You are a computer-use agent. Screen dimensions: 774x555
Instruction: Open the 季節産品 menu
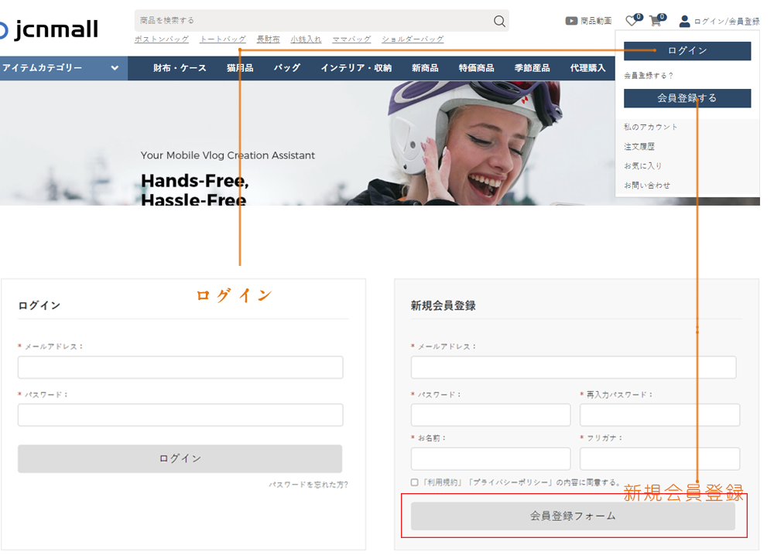pos(533,68)
